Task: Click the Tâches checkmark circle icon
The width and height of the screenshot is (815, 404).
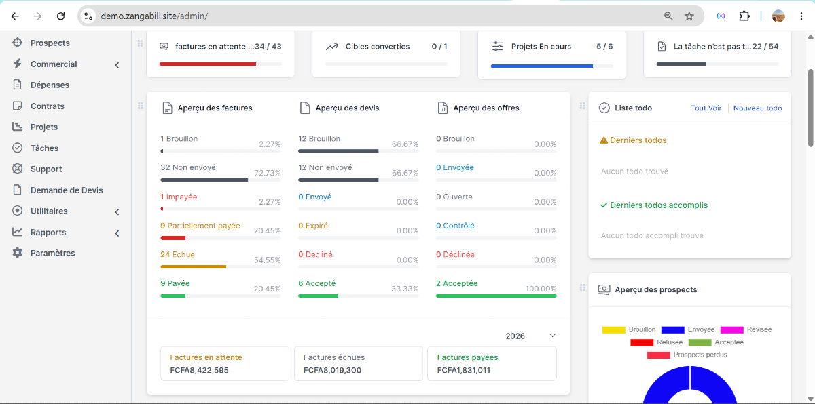Action: [x=18, y=148]
